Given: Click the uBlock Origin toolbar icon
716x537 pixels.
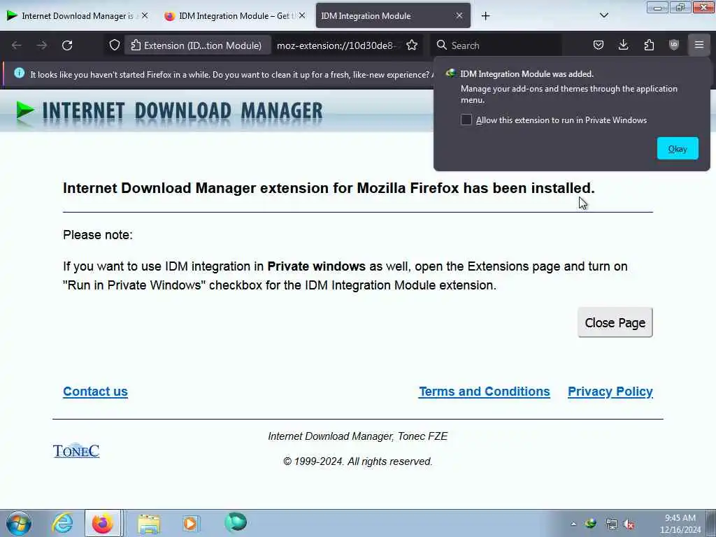Looking at the screenshot, I should (674, 45).
